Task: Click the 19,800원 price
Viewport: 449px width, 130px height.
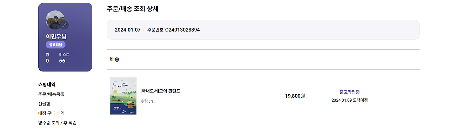Action: click(x=295, y=96)
